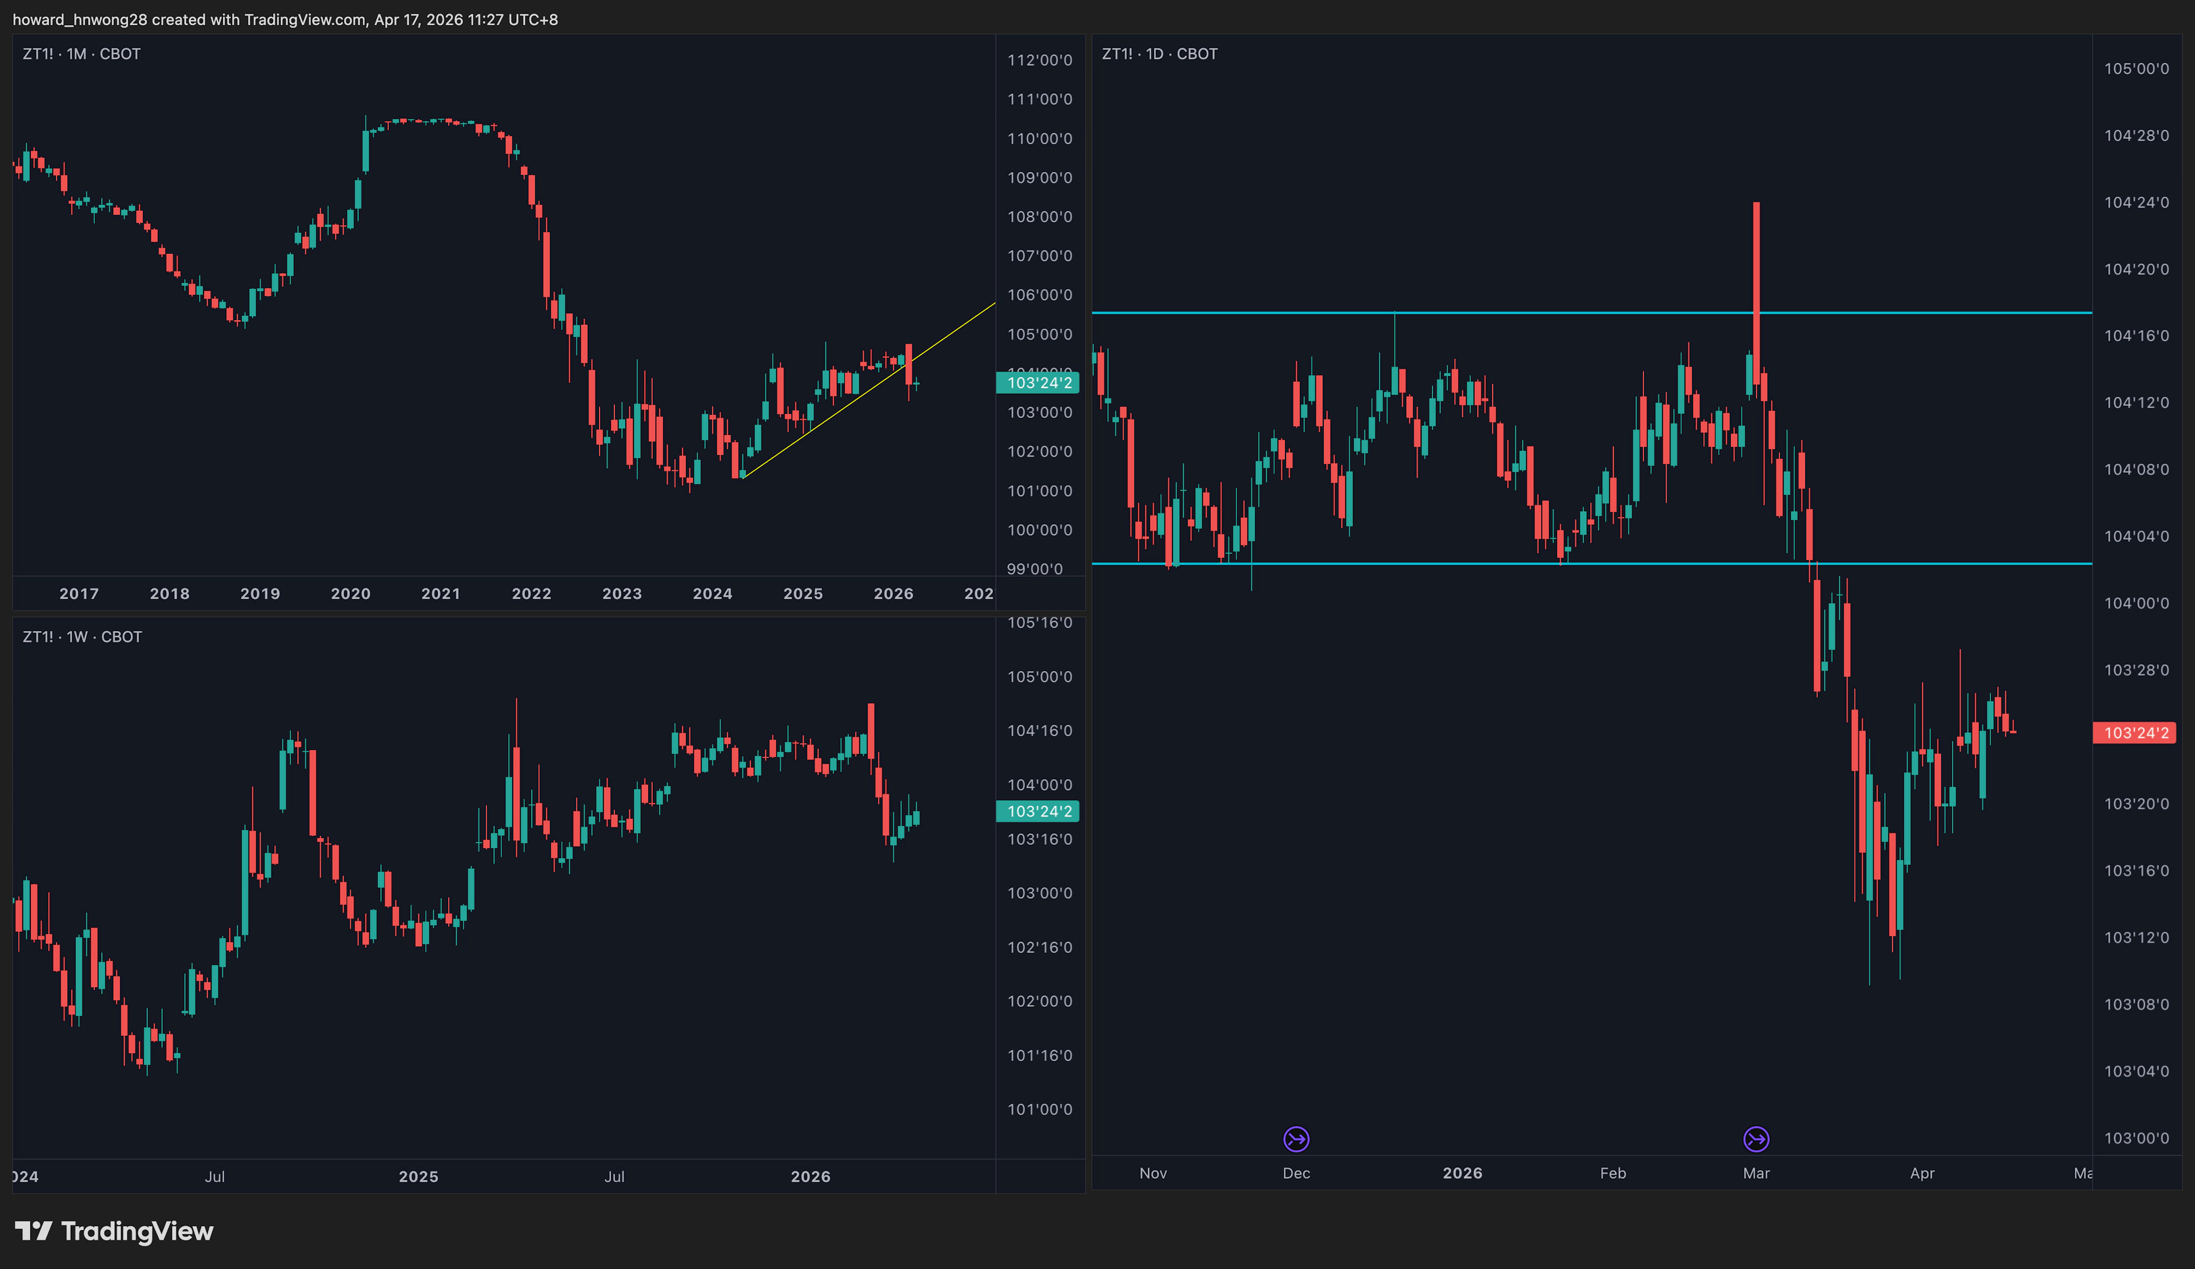This screenshot has height=1269, width=2195.
Task: Click the 2021 label on the time axis
Action: pyautogui.click(x=441, y=593)
